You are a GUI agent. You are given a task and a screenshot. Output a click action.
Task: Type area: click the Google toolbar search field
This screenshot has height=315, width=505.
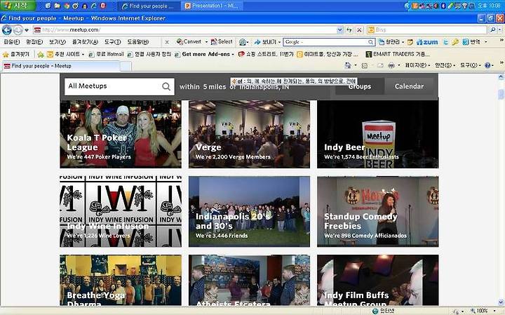(x=325, y=42)
